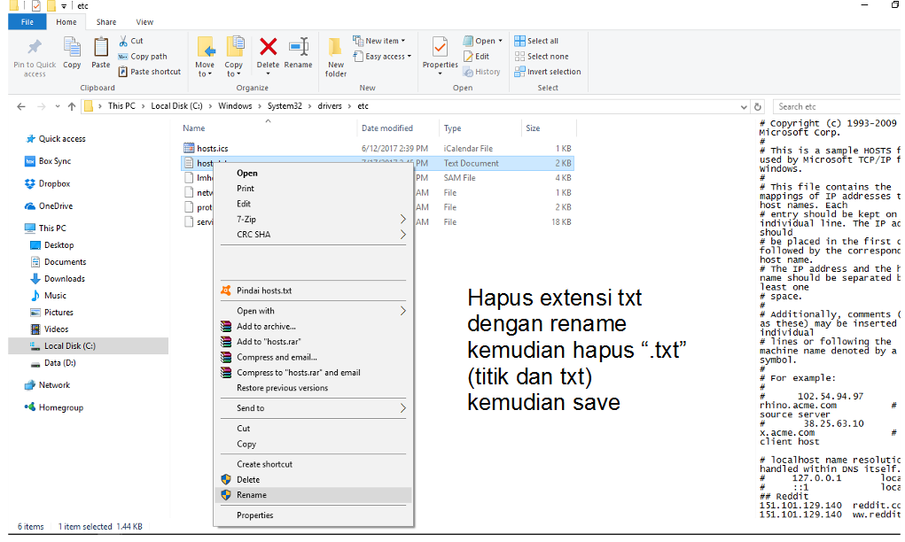
Task: Click the Select all button
Action: pyautogui.click(x=544, y=40)
